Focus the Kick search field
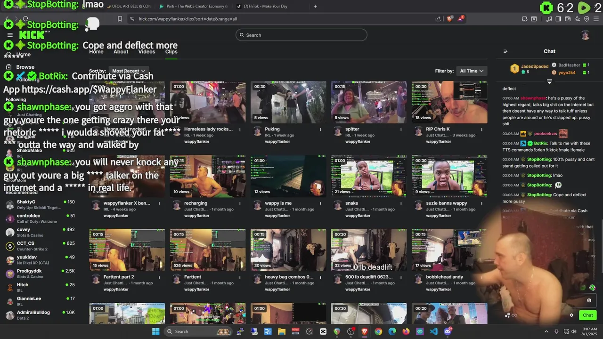This screenshot has height=339, width=603. coord(301,35)
